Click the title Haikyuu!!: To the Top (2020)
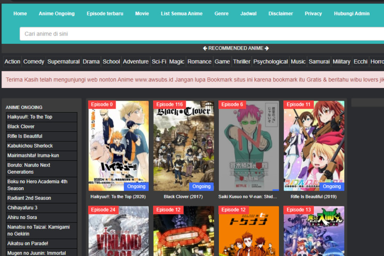 coord(118,197)
